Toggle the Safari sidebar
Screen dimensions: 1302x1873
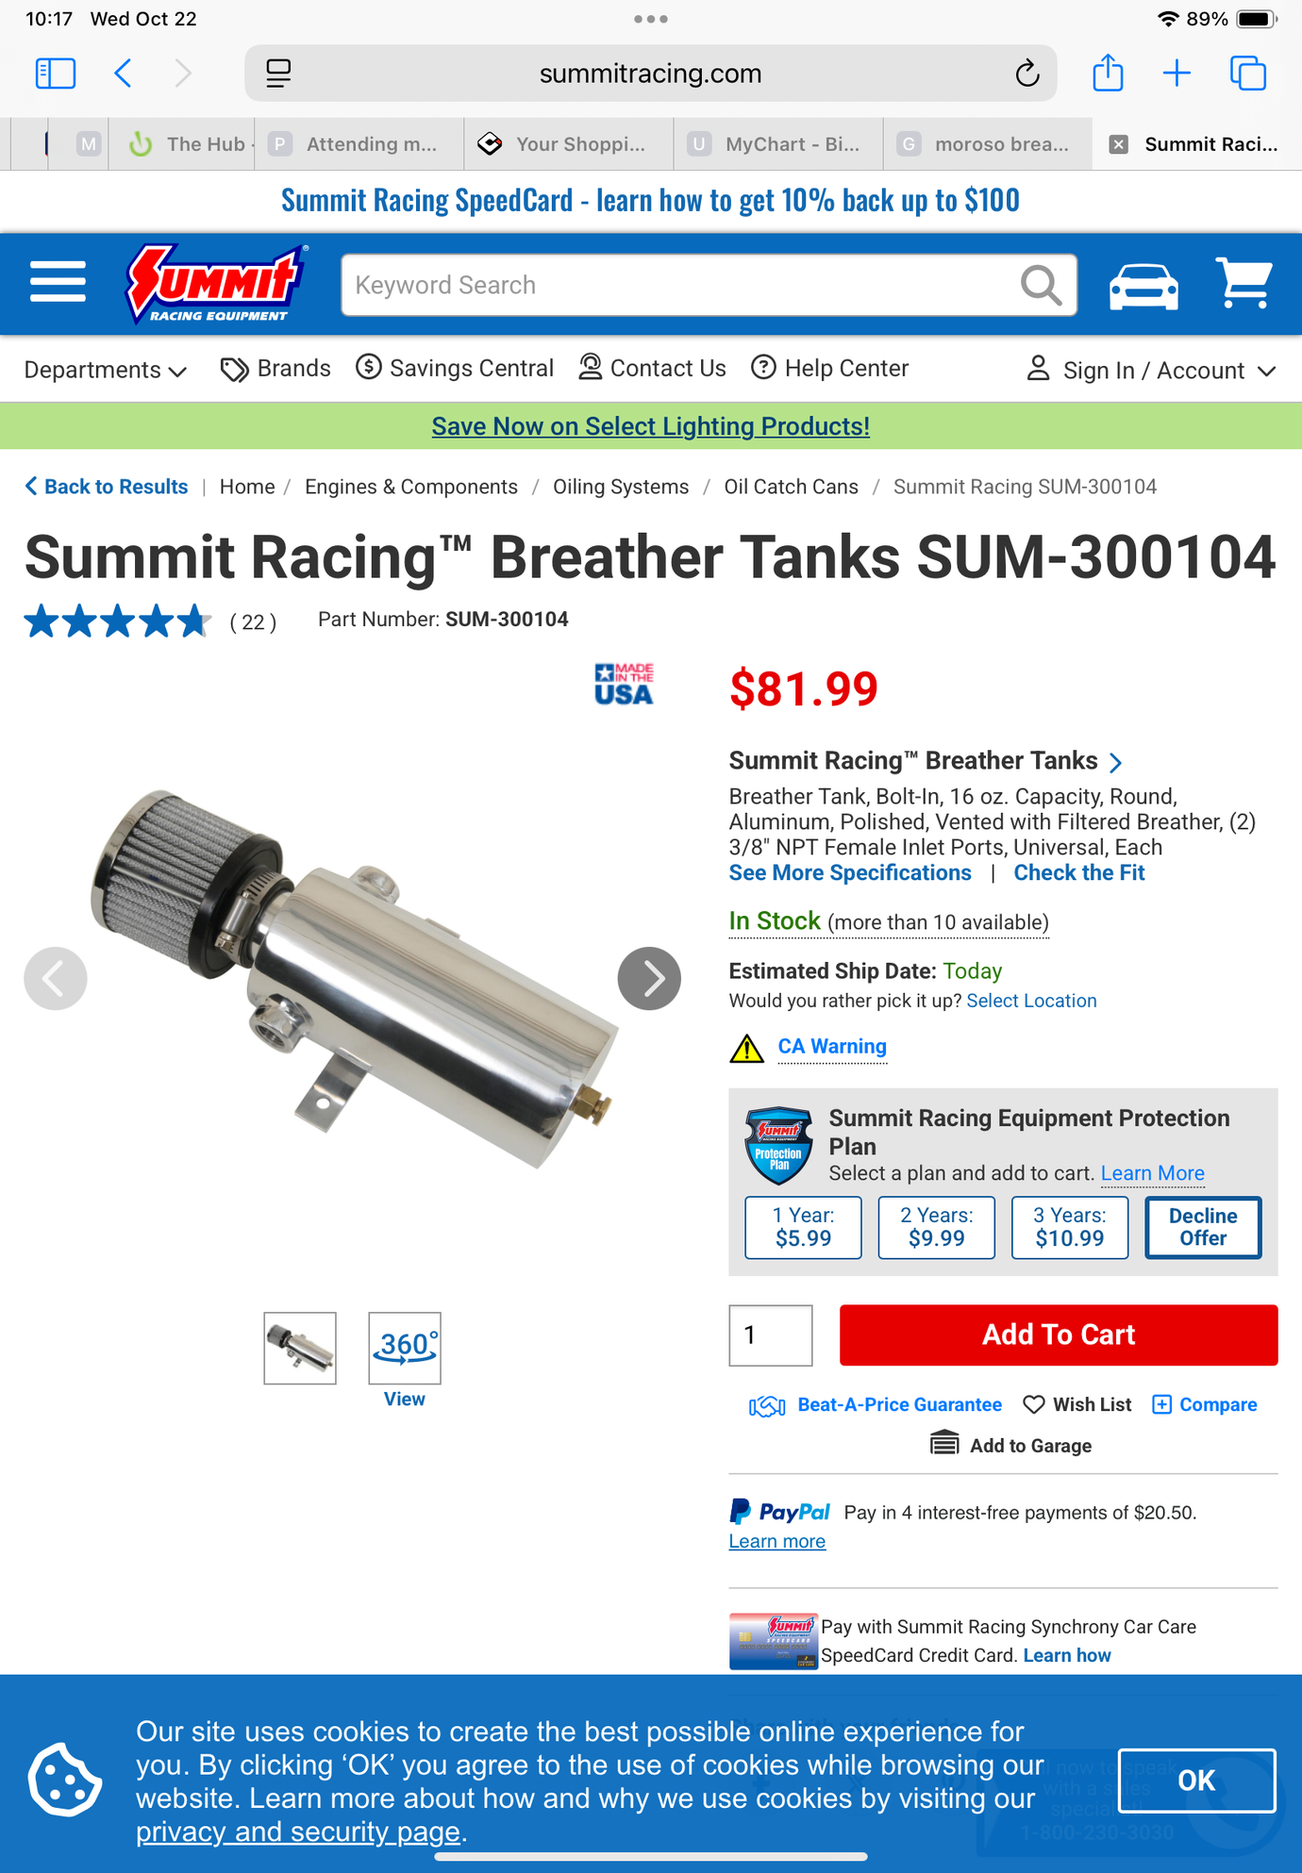pos(56,74)
